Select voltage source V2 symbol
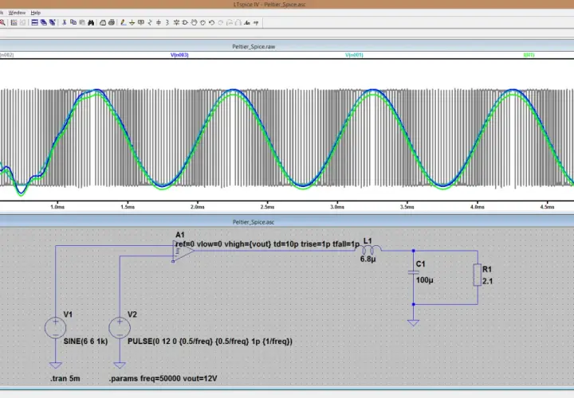This screenshot has width=574, height=398. coord(120,327)
